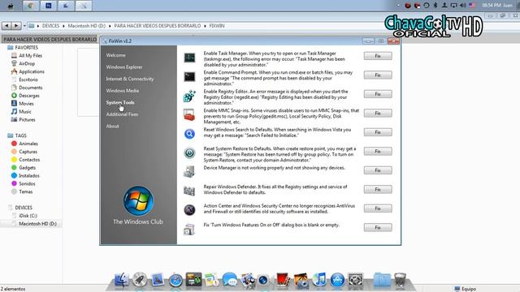Fix Repair Windows Defender entry

click(378, 189)
